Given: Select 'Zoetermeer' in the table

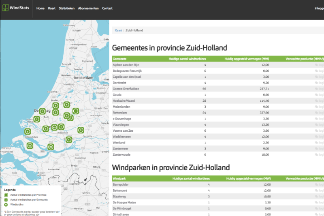Looking at the screenshot, I should point(120,149).
